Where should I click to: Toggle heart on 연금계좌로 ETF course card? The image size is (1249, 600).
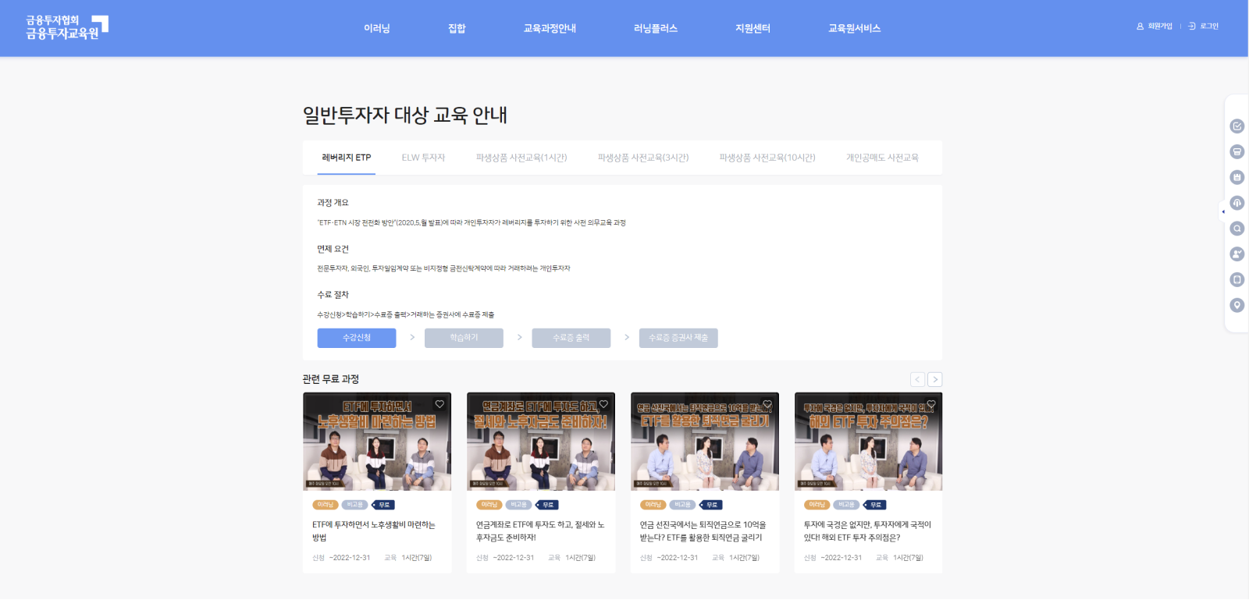pos(603,404)
